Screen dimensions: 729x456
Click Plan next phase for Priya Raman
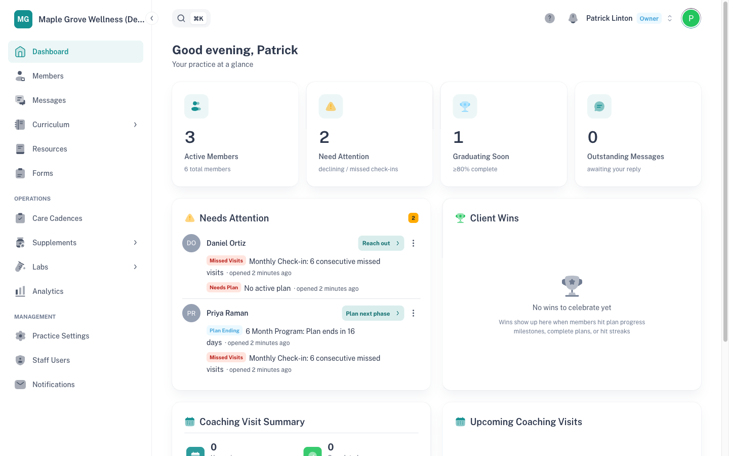click(x=373, y=313)
